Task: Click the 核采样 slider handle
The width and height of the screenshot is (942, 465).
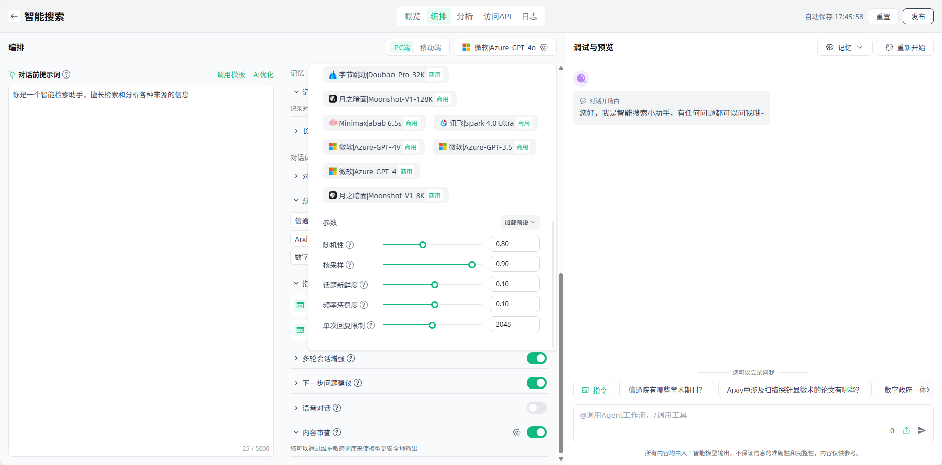Action: [472, 265]
